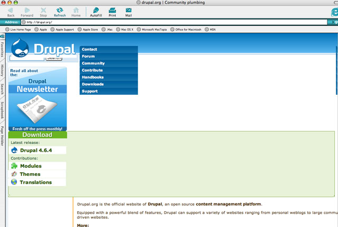Open the Forum menu item
The width and height of the screenshot is (338, 227).
pos(109,56)
